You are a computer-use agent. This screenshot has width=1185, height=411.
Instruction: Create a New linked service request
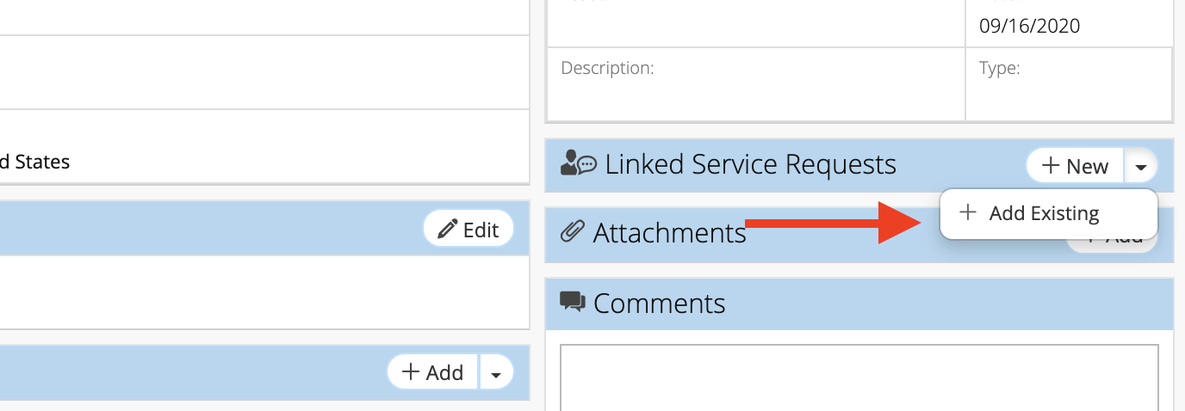(1075, 166)
